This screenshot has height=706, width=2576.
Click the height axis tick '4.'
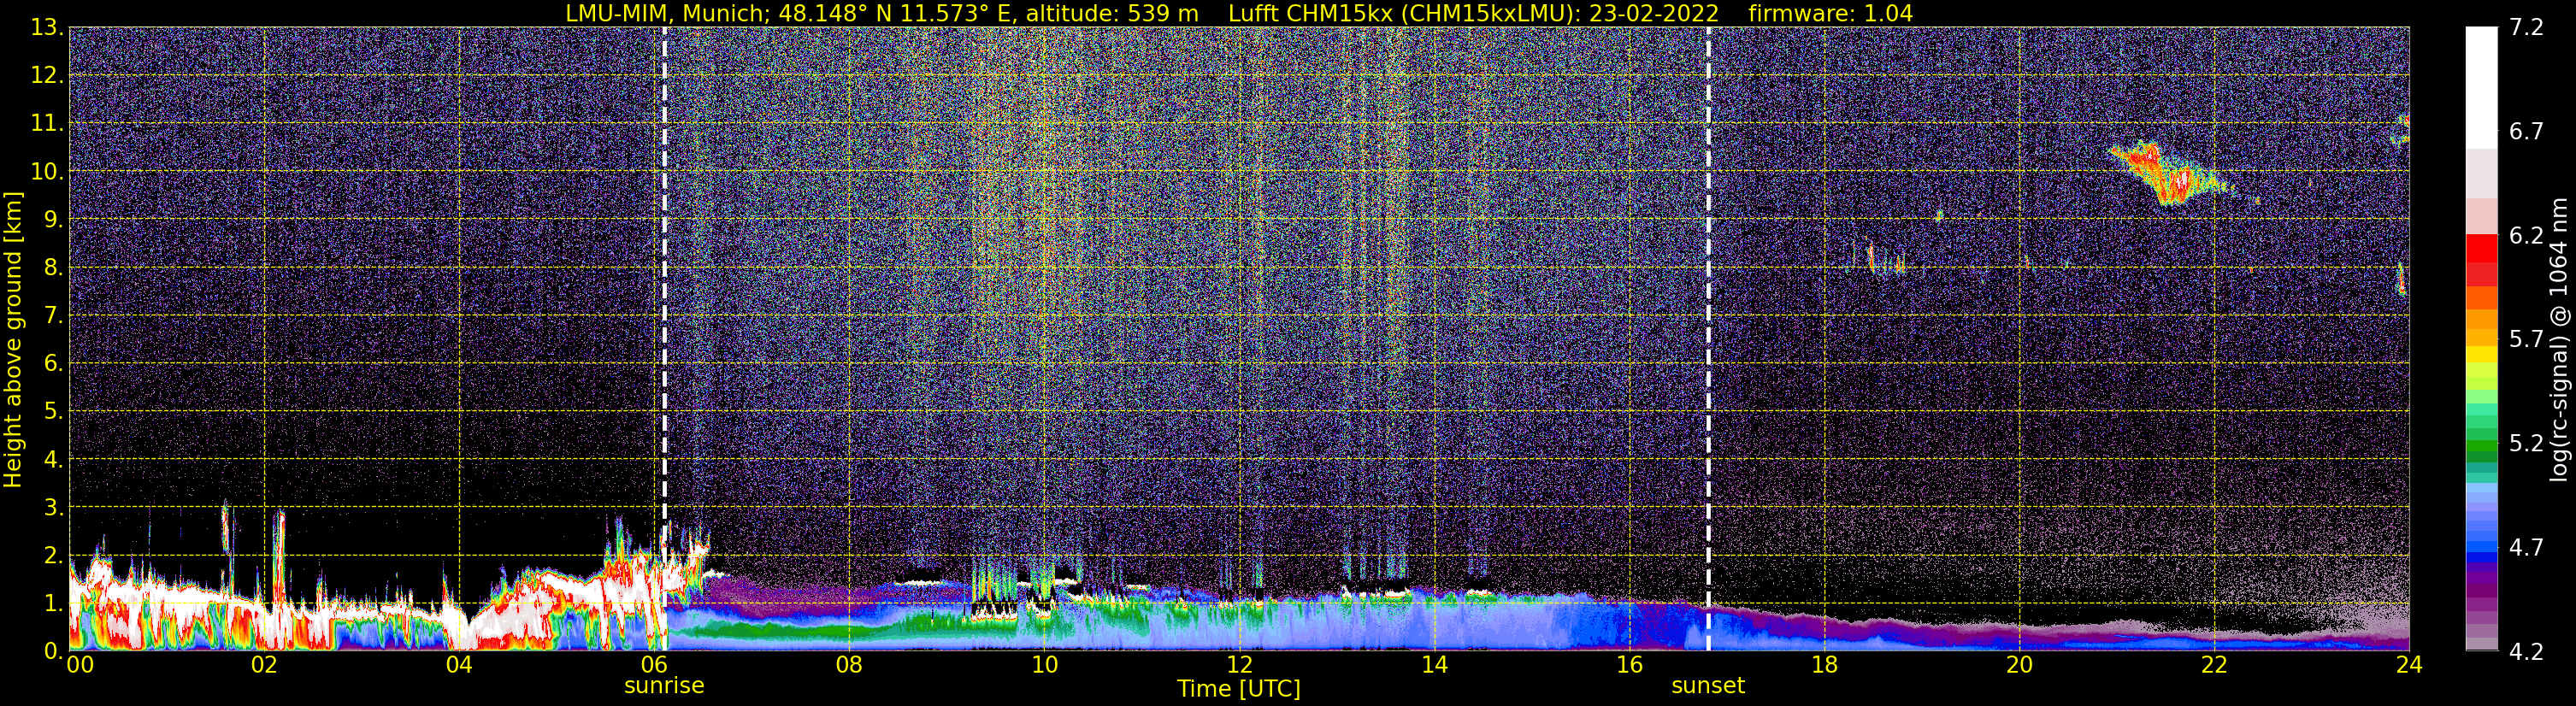pyautogui.click(x=52, y=460)
